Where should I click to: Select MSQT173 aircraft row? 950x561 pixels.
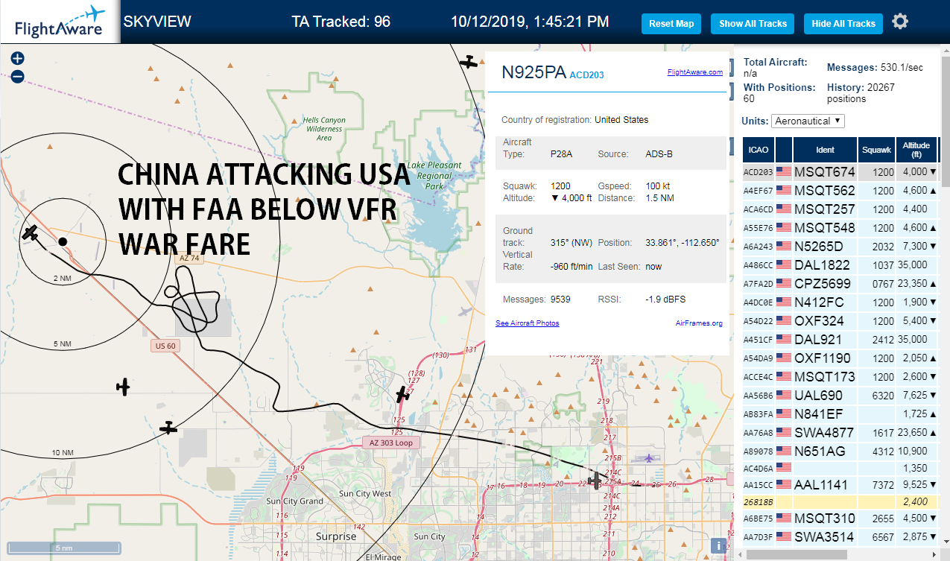pyautogui.click(x=840, y=377)
